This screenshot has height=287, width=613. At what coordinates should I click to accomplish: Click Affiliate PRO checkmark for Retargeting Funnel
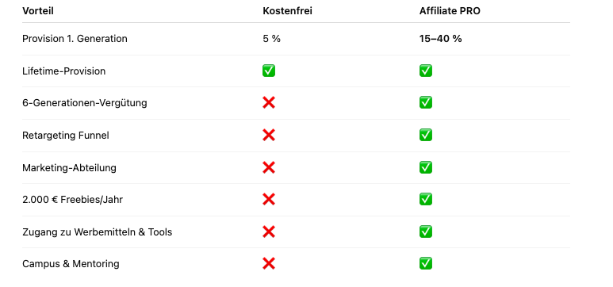(x=426, y=136)
